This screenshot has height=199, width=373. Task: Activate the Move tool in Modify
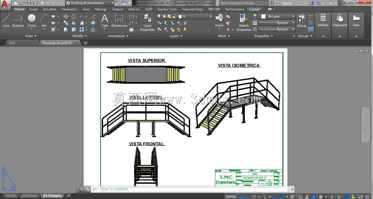(66, 16)
